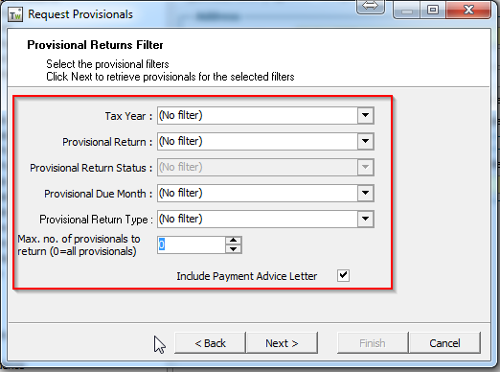500x372 pixels.
Task: Click the disabled Finish button
Action: coord(373,343)
